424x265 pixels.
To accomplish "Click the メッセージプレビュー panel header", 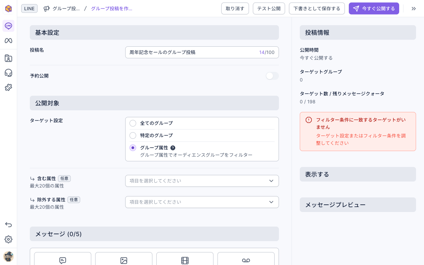I will (358, 205).
